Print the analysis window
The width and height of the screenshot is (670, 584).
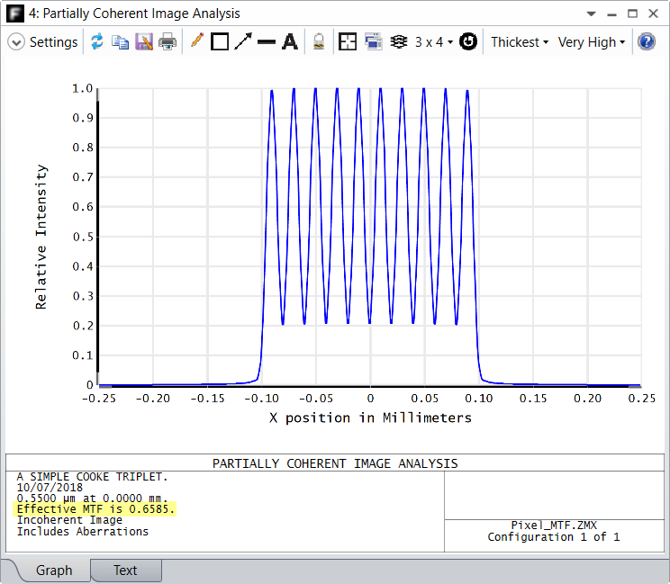(x=167, y=41)
